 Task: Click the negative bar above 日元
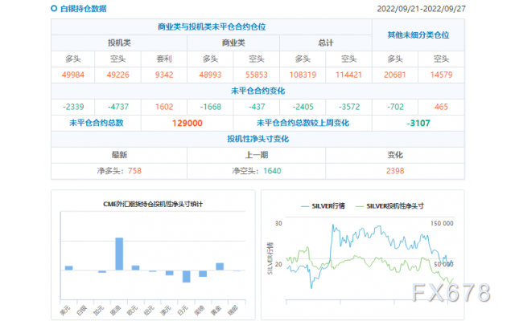coord(186,276)
